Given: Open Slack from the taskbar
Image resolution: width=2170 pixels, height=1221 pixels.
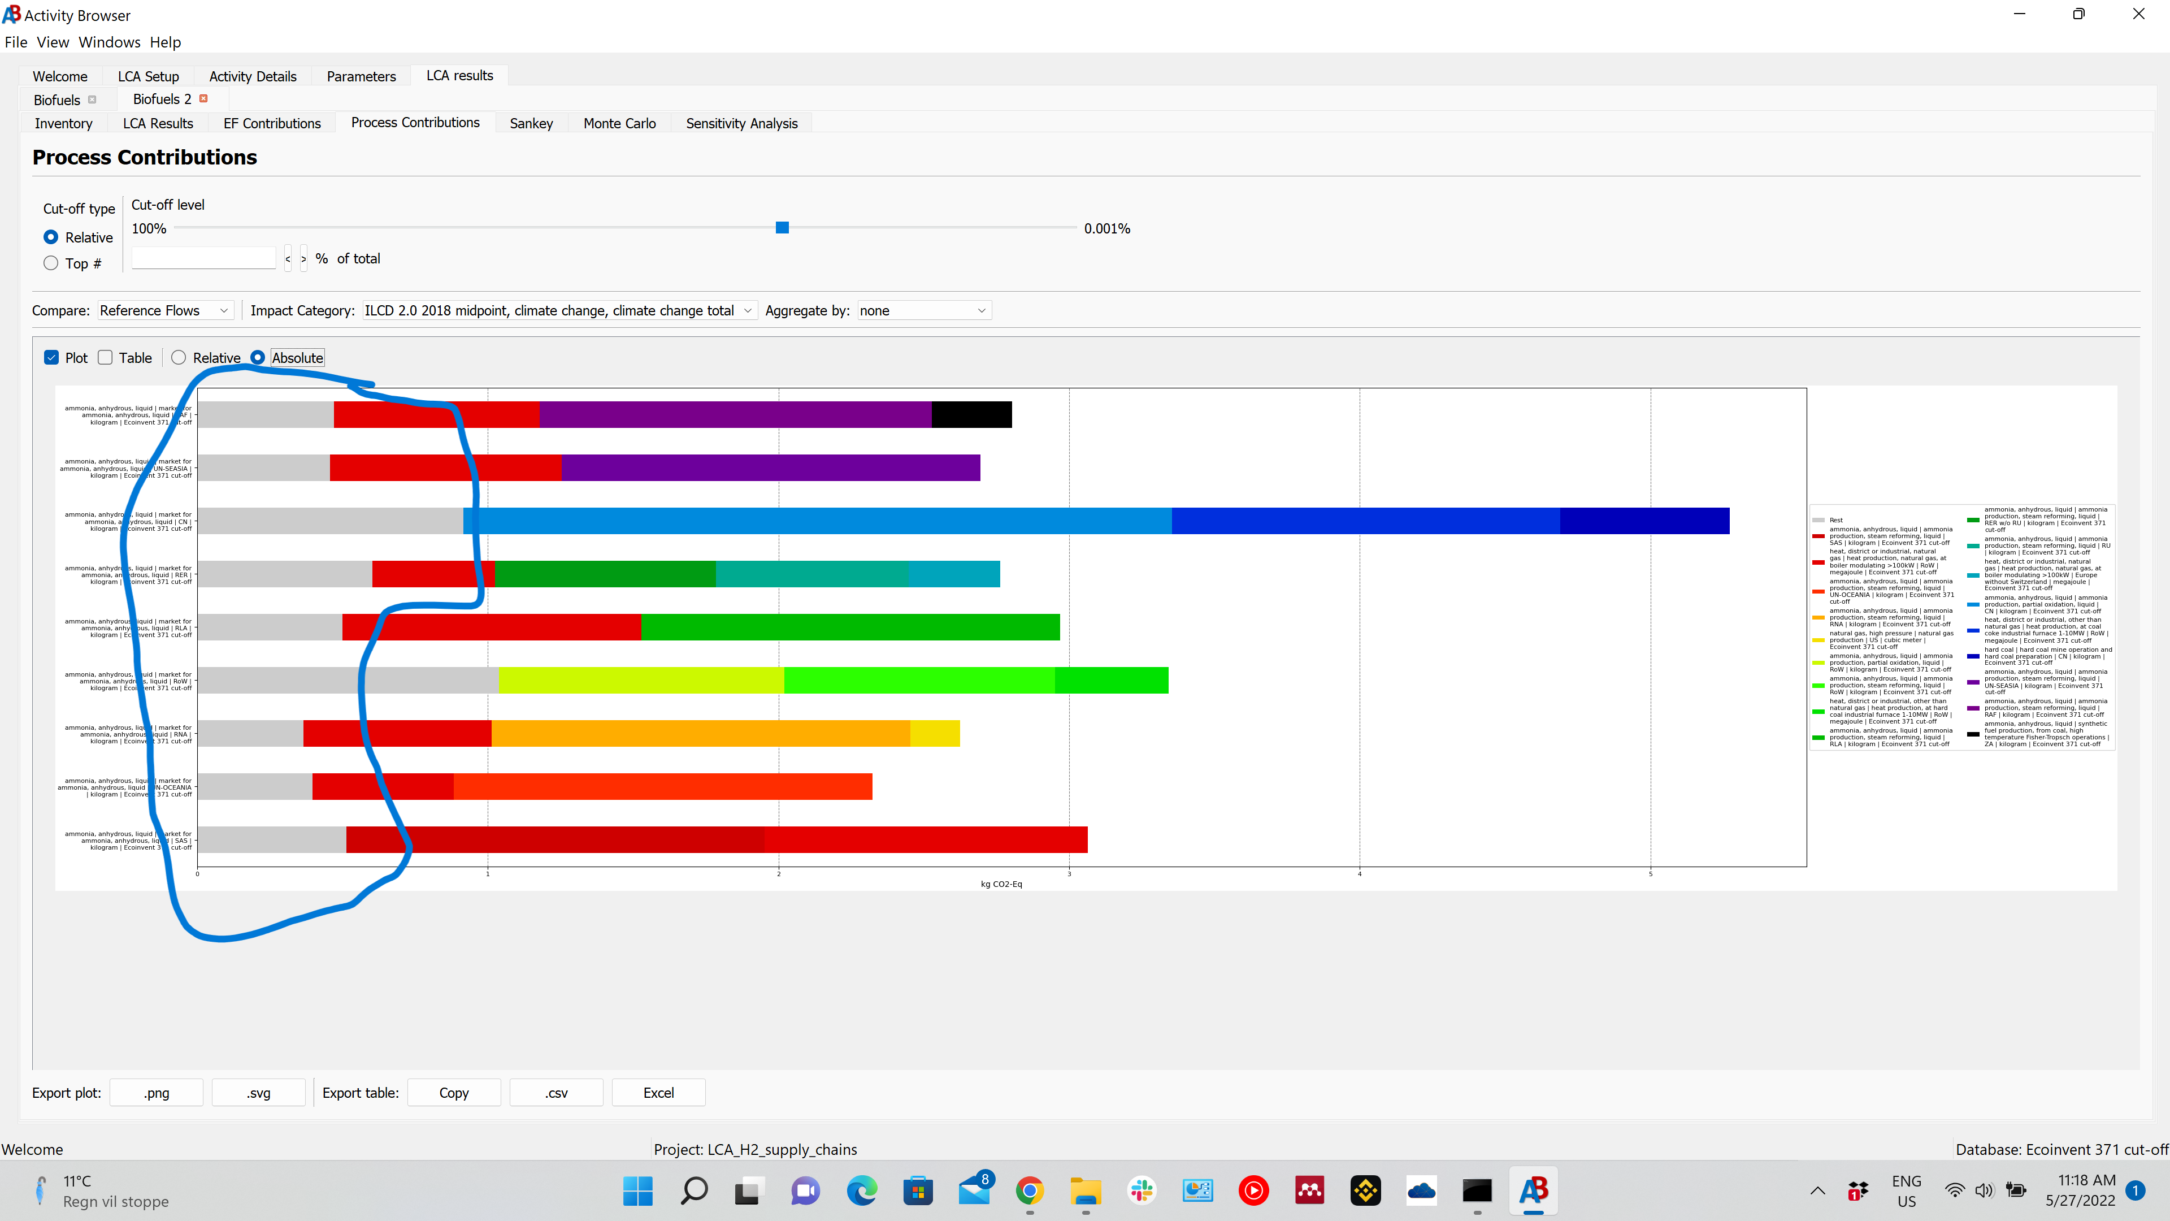Looking at the screenshot, I should (1142, 1190).
